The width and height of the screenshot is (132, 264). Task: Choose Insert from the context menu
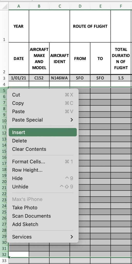(43, 132)
